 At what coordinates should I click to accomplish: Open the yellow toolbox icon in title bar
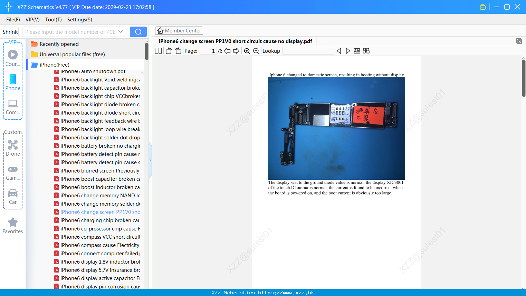click(483, 7)
